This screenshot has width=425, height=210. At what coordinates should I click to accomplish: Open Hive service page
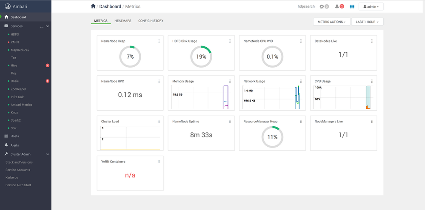[14, 65]
